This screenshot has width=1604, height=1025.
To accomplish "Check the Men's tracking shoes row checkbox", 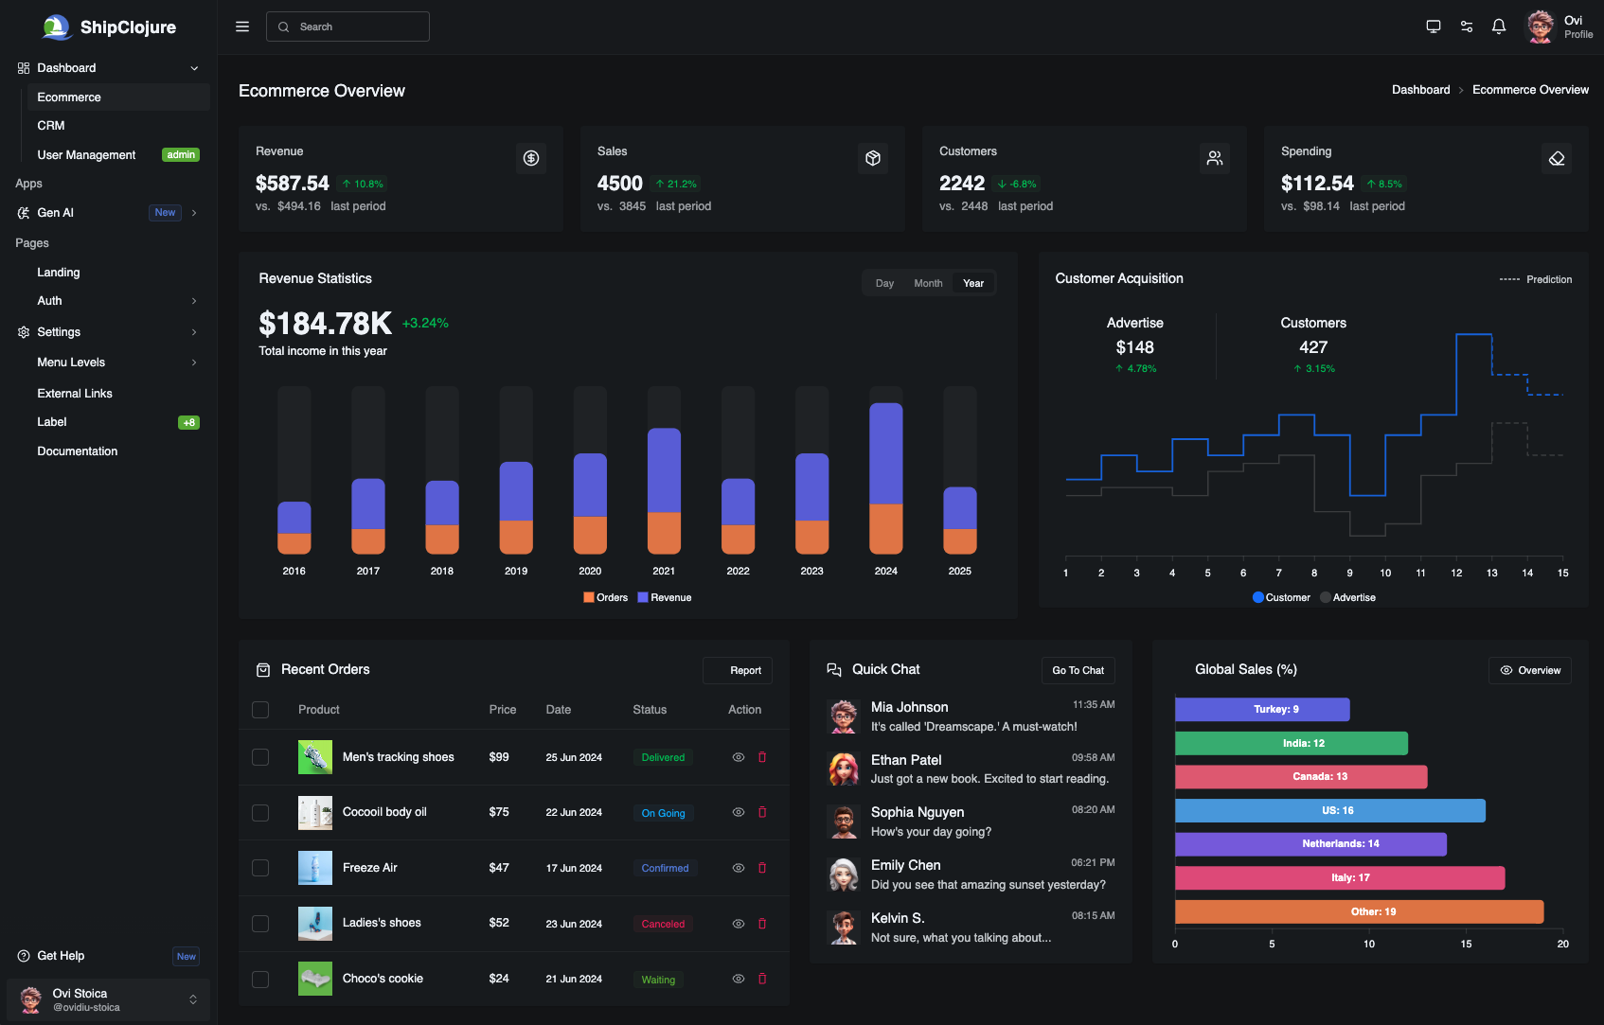I will [260, 757].
